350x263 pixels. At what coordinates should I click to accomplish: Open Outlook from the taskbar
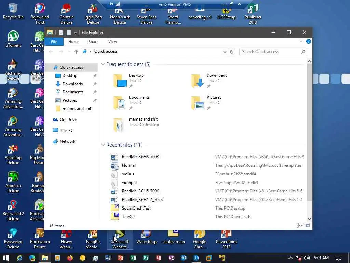184,258
